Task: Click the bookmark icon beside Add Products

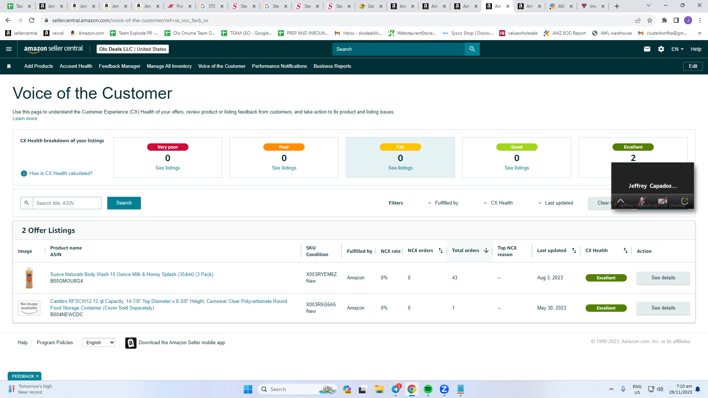Action: click(9, 66)
